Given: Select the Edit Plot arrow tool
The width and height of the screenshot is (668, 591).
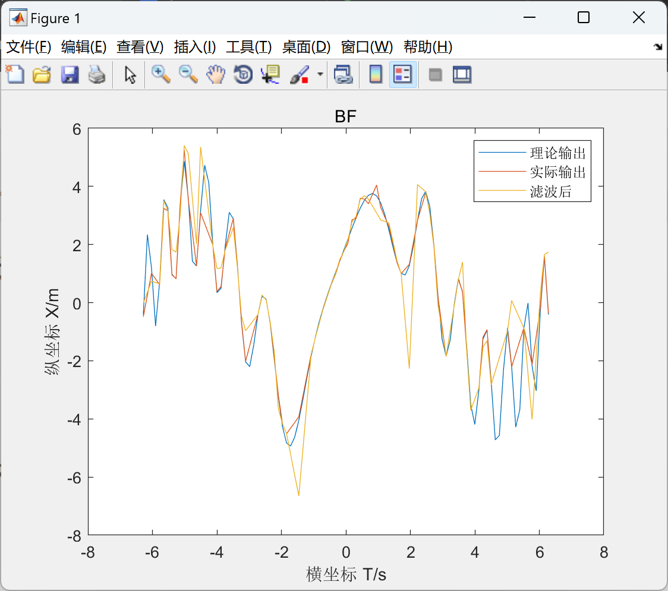Looking at the screenshot, I should [130, 74].
